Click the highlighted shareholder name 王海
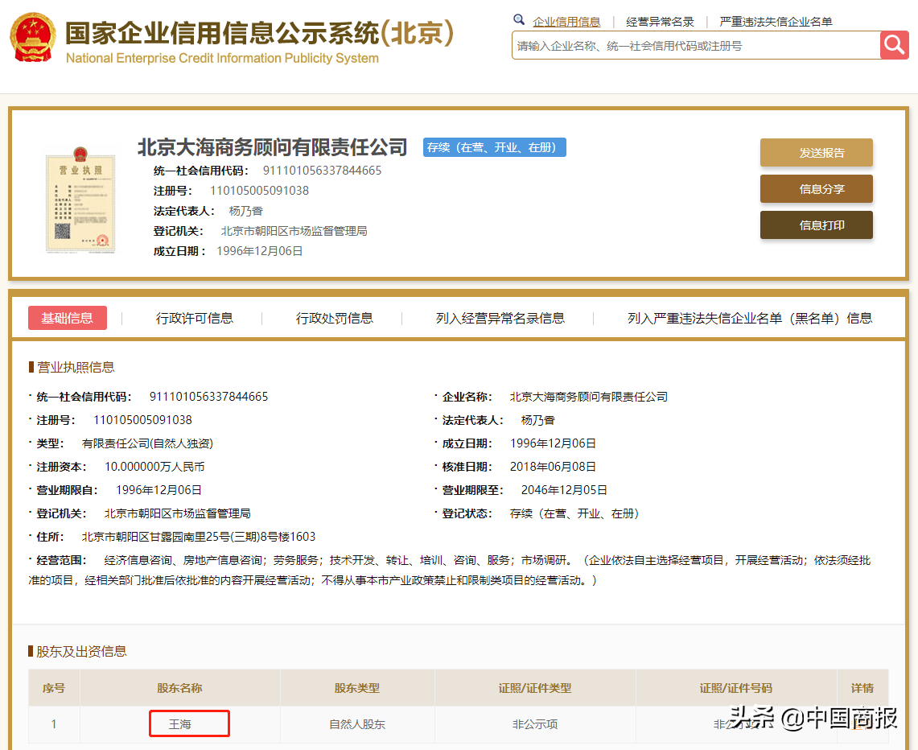This screenshot has width=918, height=750. tap(188, 723)
